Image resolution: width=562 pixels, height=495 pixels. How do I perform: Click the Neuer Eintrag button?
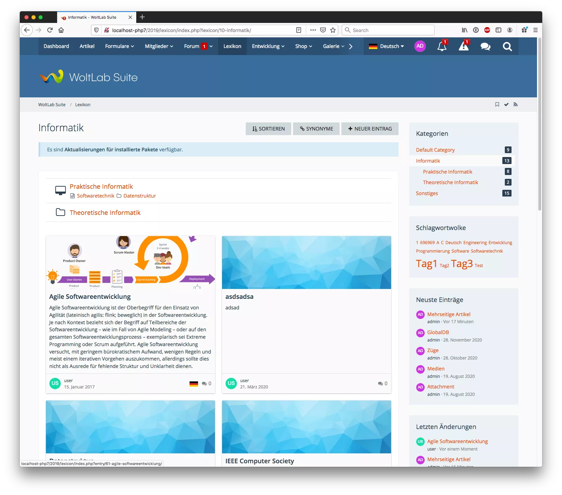click(x=370, y=129)
